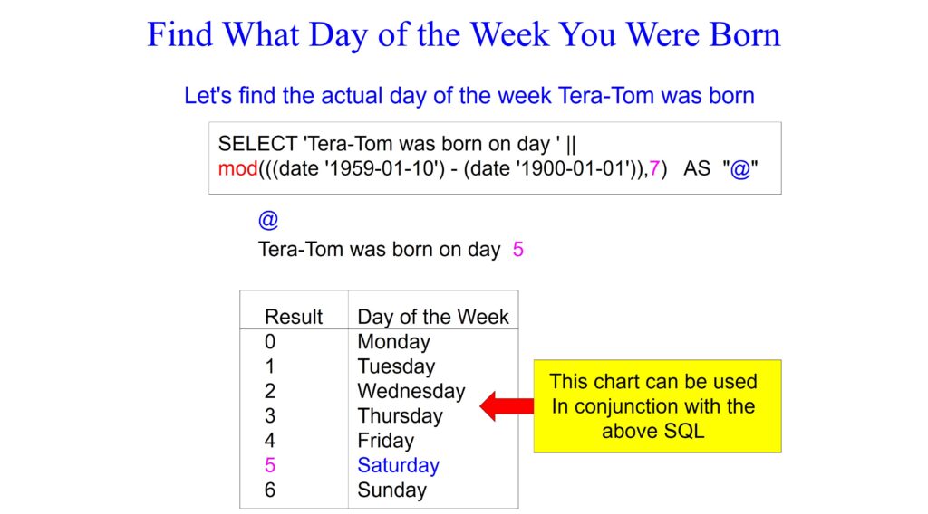Click Thursday in the chart
928x514 pixels.
click(x=400, y=416)
